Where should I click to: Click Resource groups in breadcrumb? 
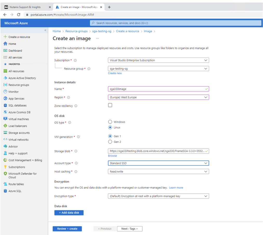click(x=76, y=31)
